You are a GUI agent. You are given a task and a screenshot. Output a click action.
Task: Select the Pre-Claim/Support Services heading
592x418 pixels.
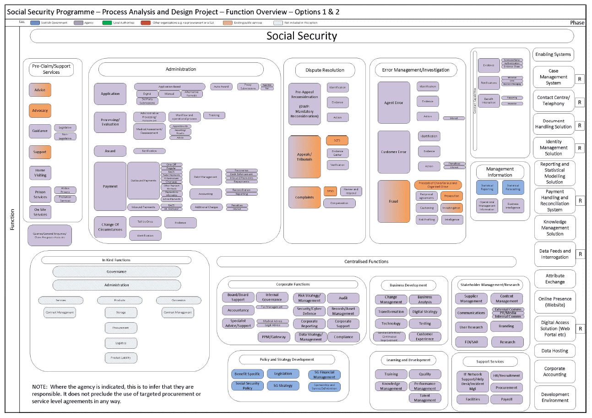coord(51,69)
